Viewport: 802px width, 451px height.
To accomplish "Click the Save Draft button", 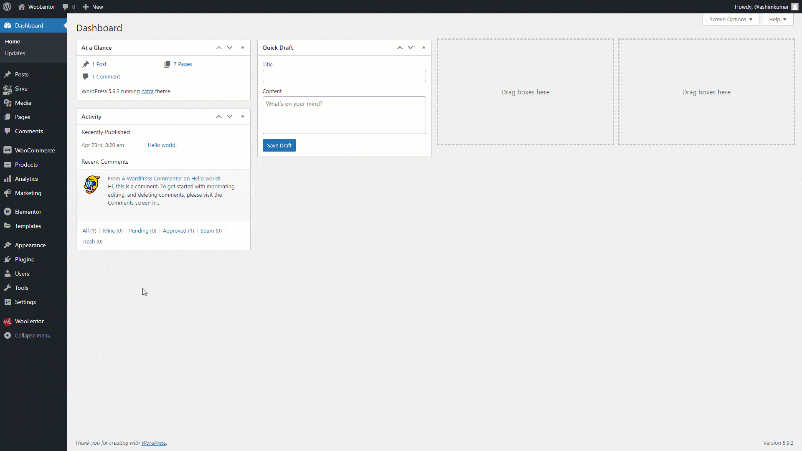I will pos(279,145).
